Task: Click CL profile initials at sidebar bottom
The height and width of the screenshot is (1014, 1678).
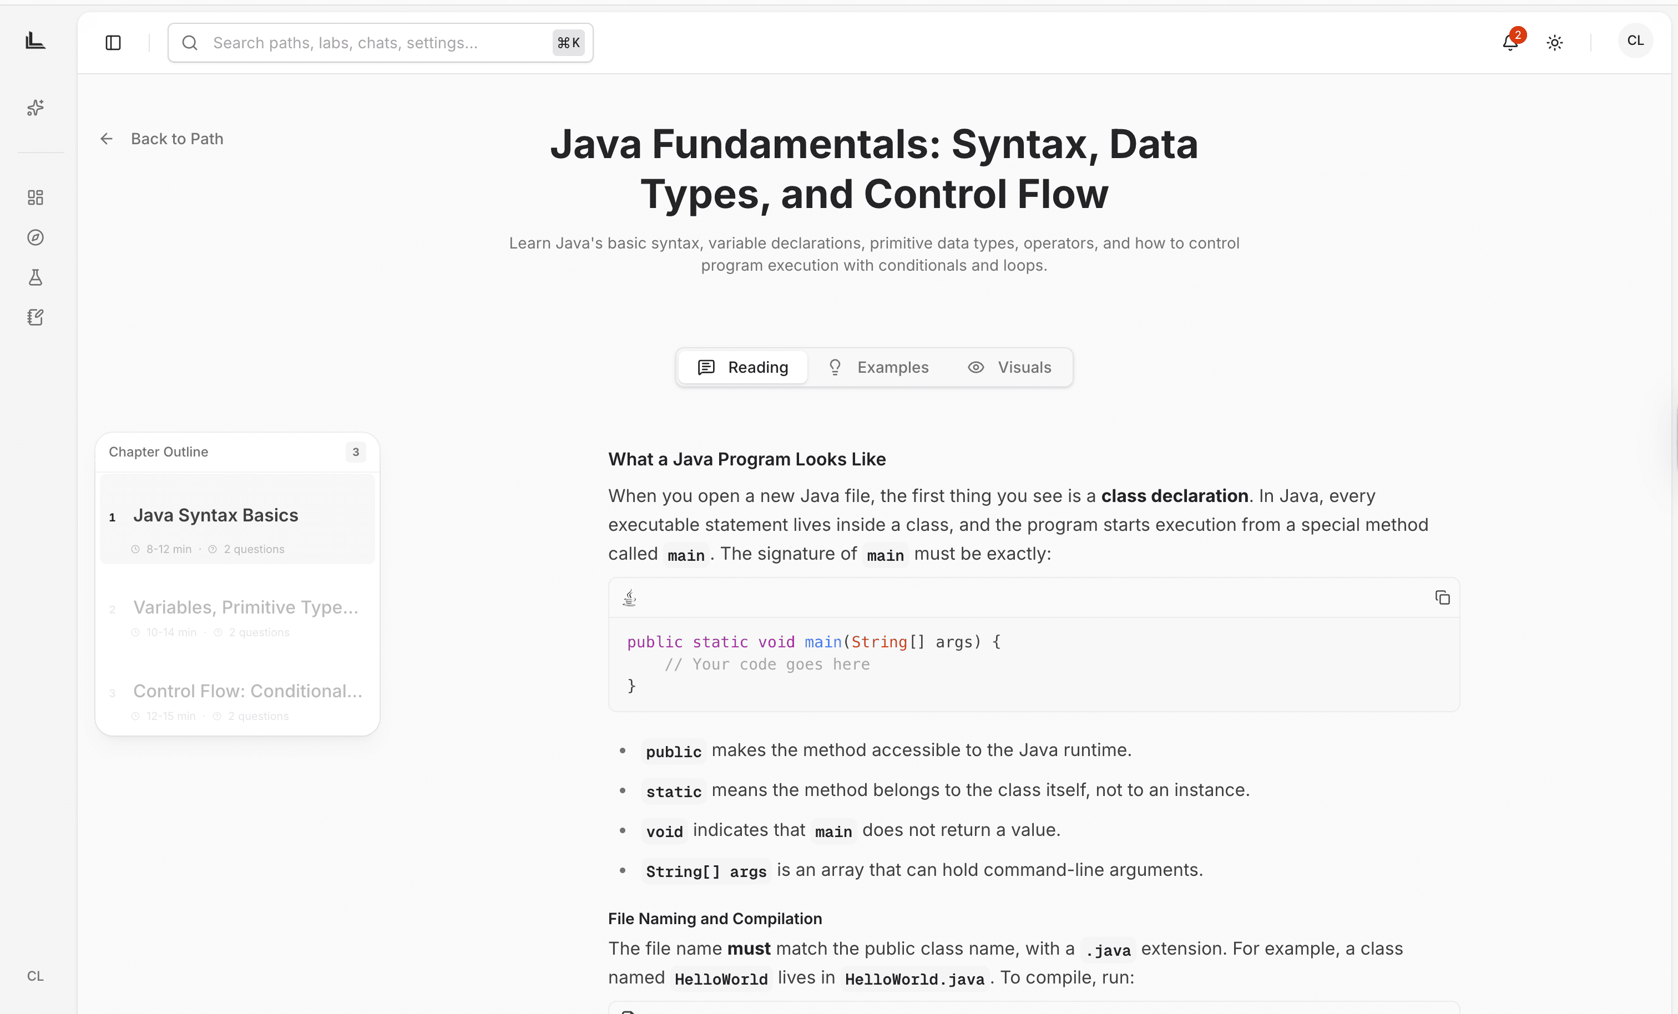Action: pyautogui.click(x=36, y=975)
